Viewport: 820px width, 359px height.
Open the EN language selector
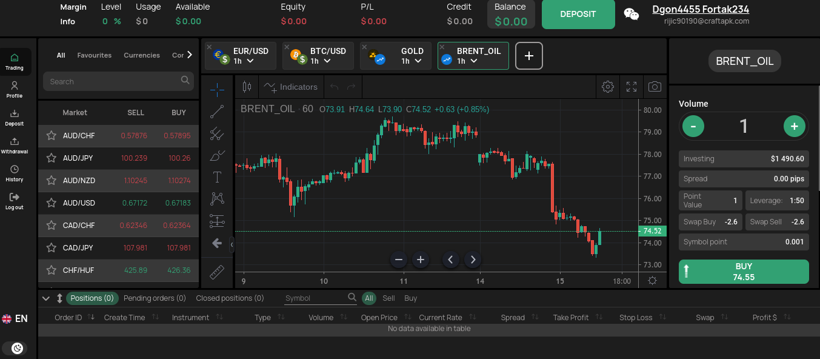coord(15,318)
